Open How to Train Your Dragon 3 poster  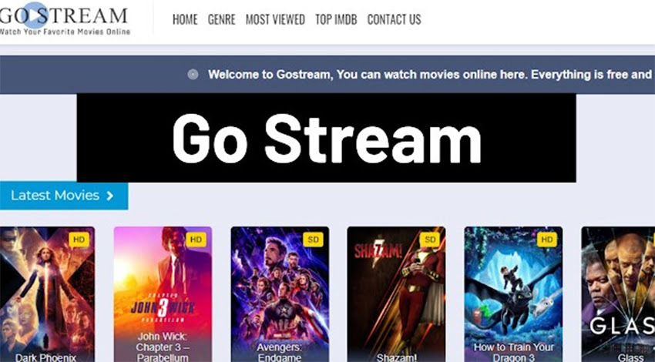tap(513, 294)
